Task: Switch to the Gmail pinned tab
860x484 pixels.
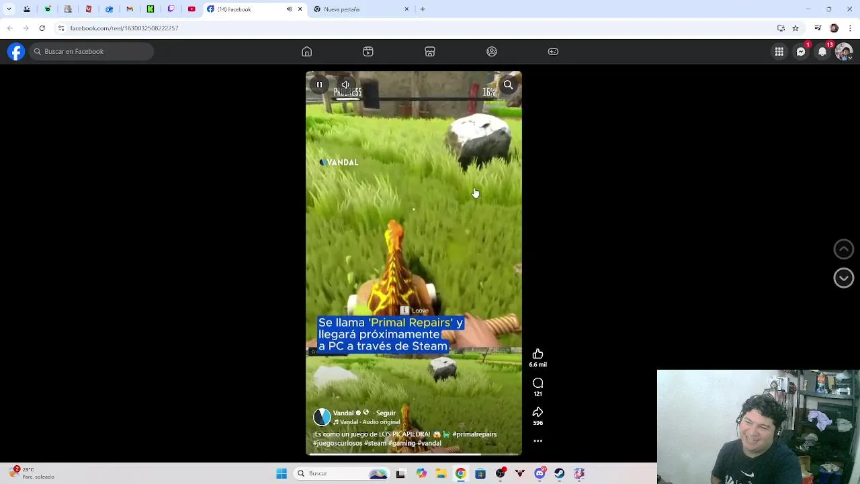Action: point(130,9)
